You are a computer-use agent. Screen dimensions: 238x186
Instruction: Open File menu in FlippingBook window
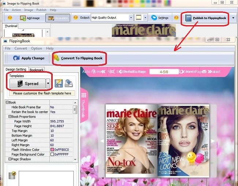[8, 49]
